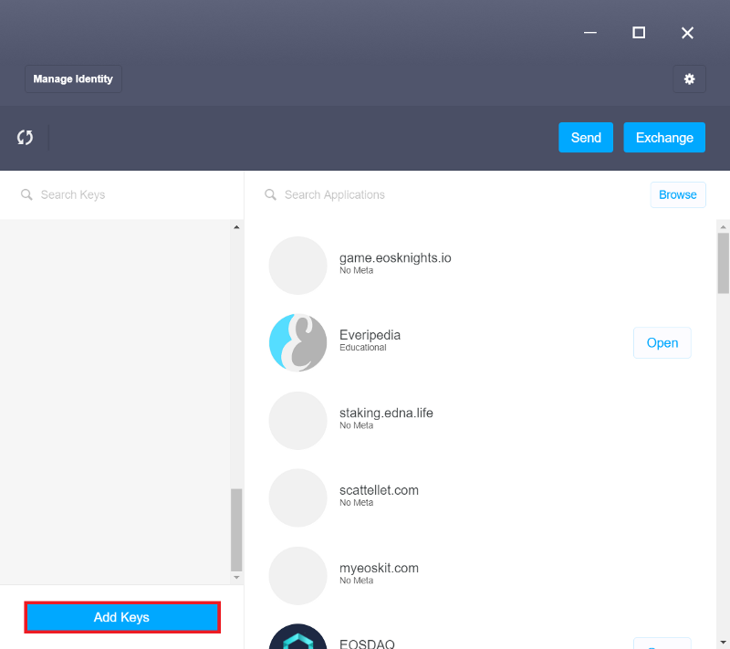The width and height of the screenshot is (730, 649).
Task: Click the keys list scroll-up arrow
Action: pyautogui.click(x=236, y=227)
